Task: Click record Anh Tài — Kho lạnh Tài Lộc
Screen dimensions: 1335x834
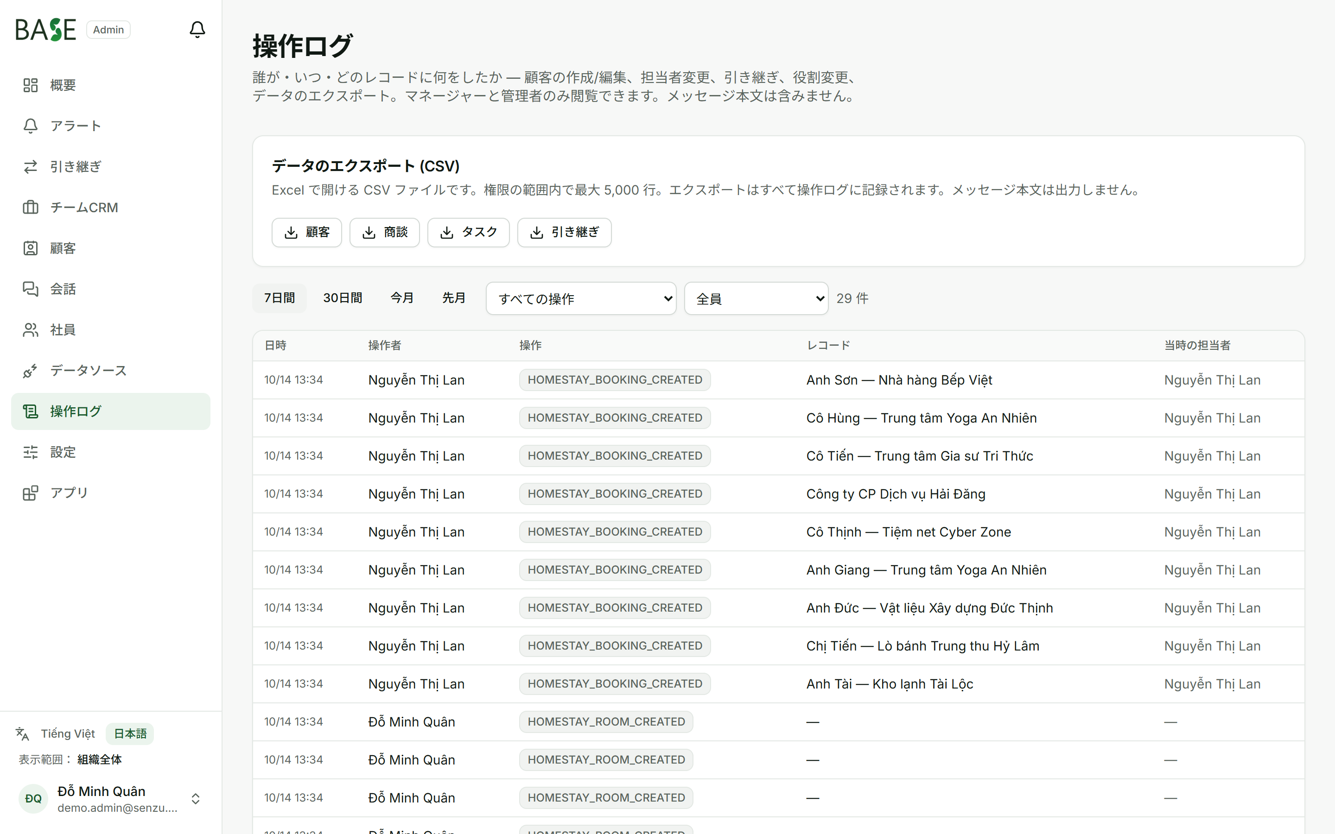Action: (x=890, y=684)
